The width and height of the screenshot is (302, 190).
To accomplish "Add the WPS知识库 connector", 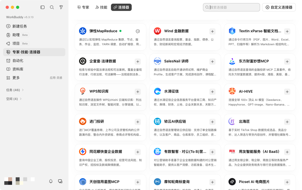I will click(x=138, y=92).
